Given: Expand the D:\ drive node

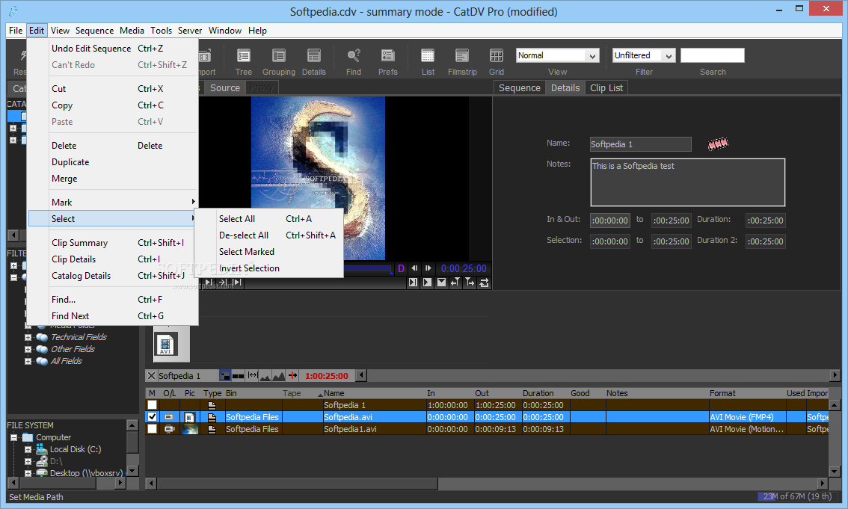Looking at the screenshot, I should click(x=28, y=461).
